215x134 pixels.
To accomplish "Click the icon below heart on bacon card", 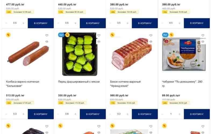I will click(x=151, y=42).
